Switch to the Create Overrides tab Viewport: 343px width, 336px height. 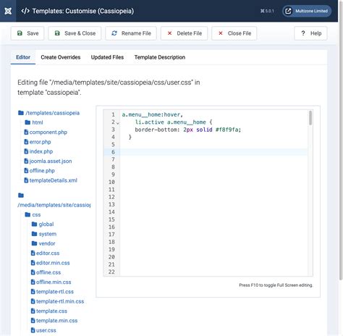[61, 57]
